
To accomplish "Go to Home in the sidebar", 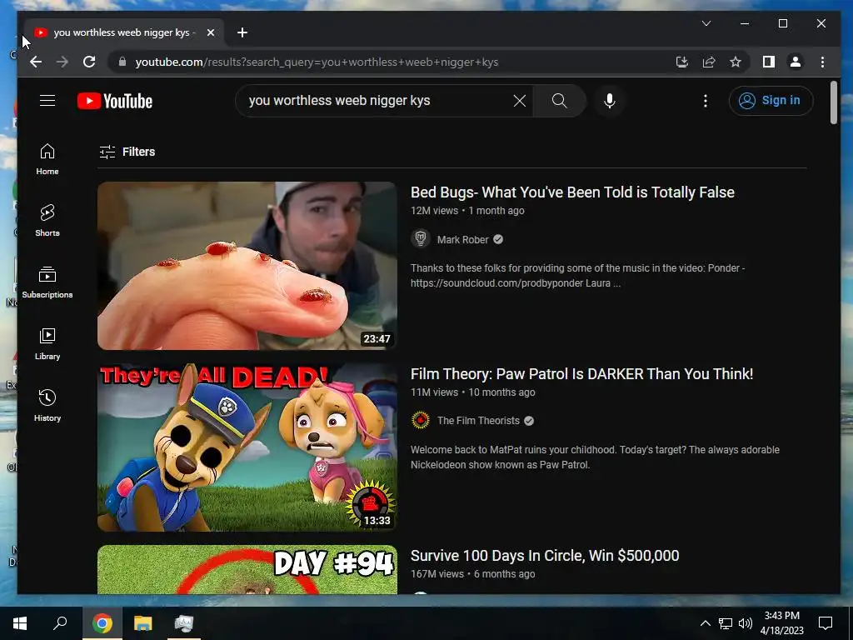I will [47, 159].
